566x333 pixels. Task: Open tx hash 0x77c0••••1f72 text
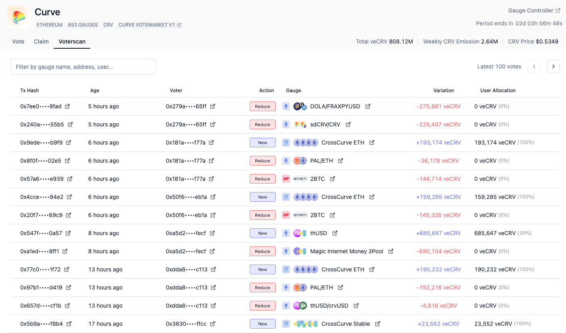tap(40, 269)
